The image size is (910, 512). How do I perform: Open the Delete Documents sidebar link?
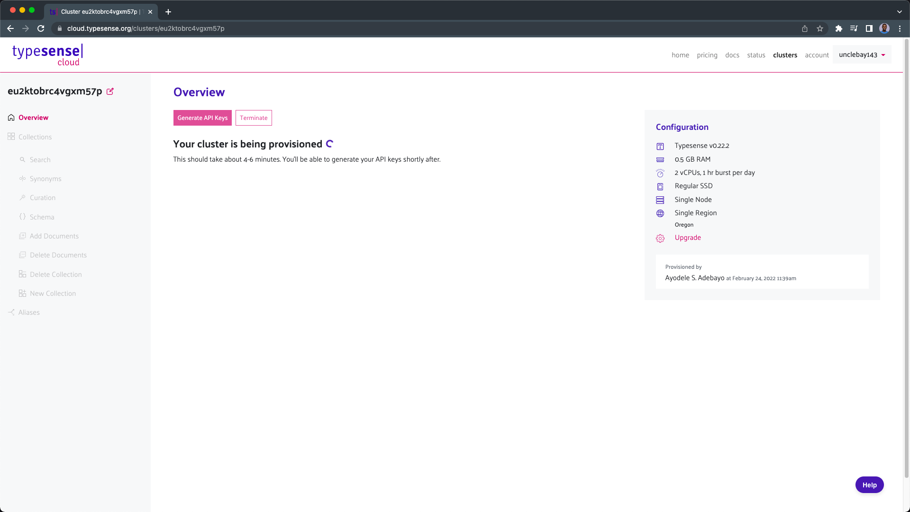58,255
